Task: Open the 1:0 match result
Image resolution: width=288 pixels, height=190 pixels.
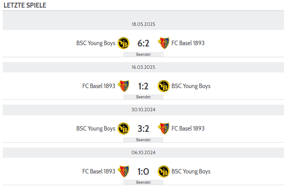Action: pos(143,172)
